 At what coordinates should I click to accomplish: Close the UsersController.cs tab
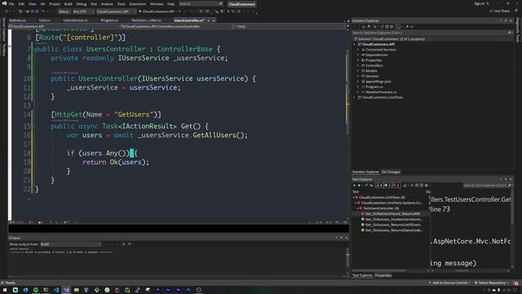click(214, 20)
